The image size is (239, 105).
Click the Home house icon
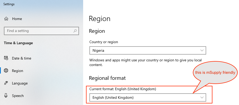point(6,19)
